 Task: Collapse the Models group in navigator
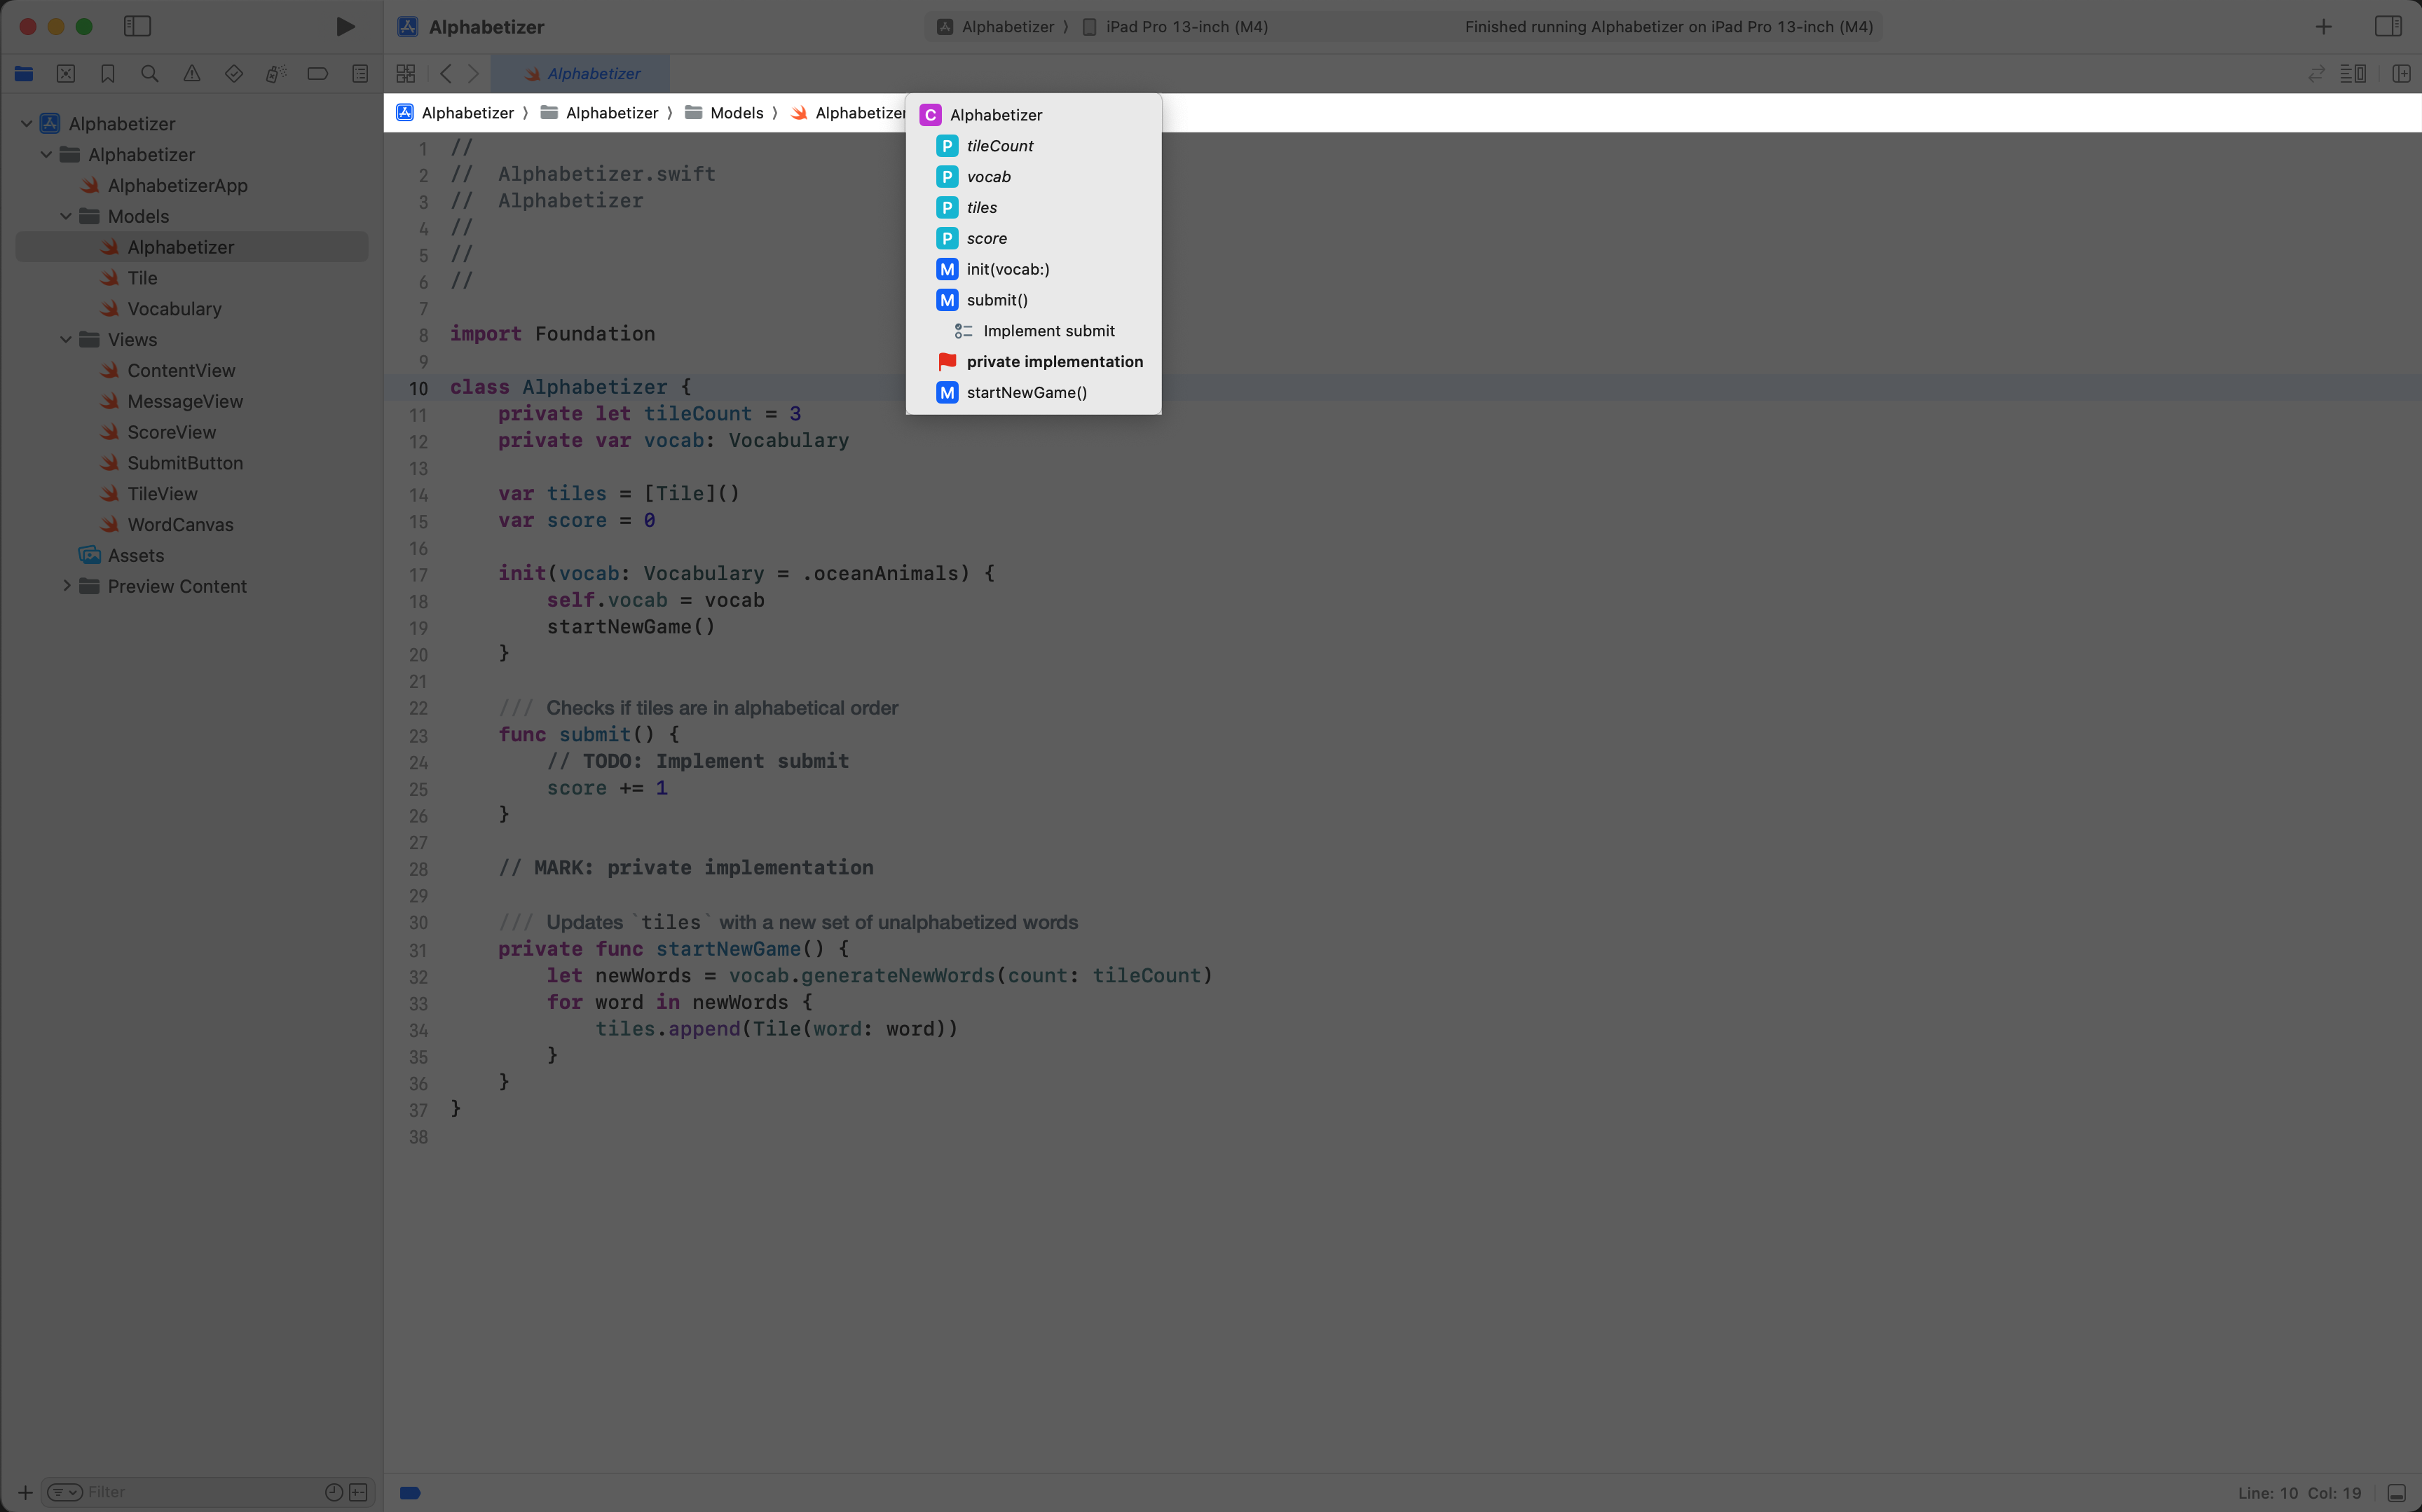coord(66,216)
